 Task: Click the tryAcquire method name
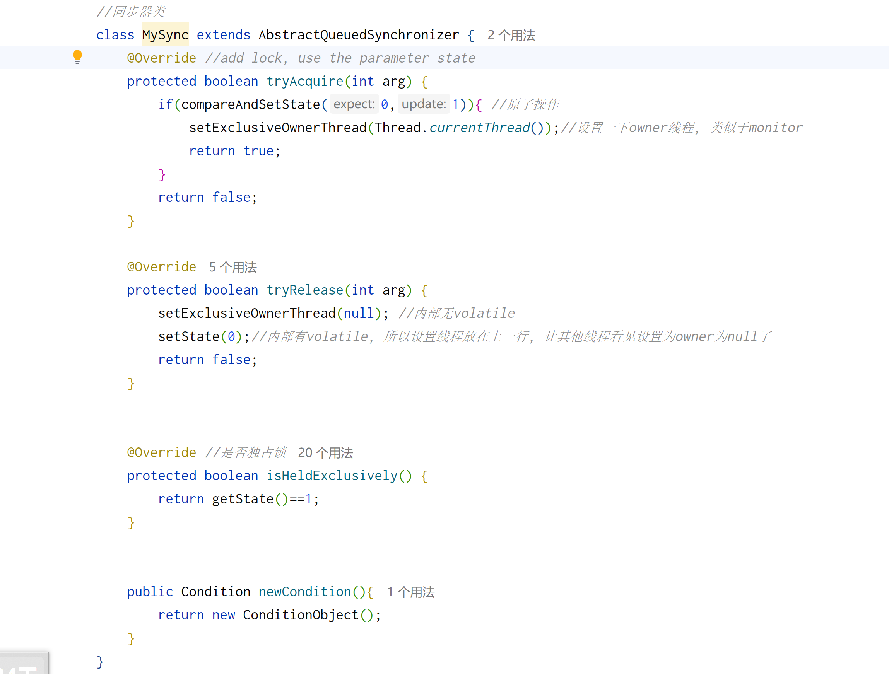pos(304,82)
